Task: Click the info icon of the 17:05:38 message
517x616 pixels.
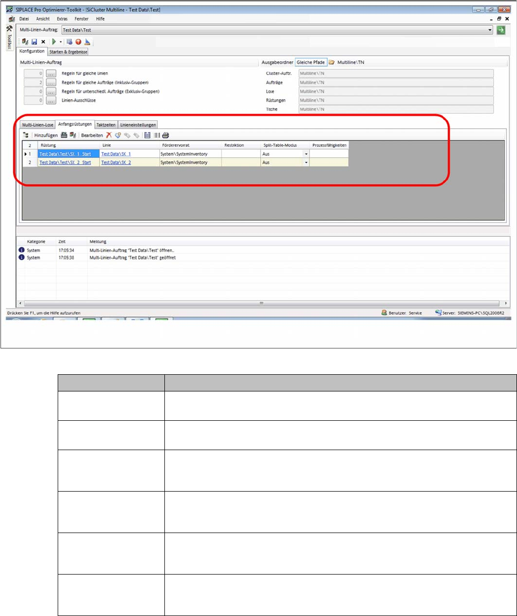Action: (22, 257)
